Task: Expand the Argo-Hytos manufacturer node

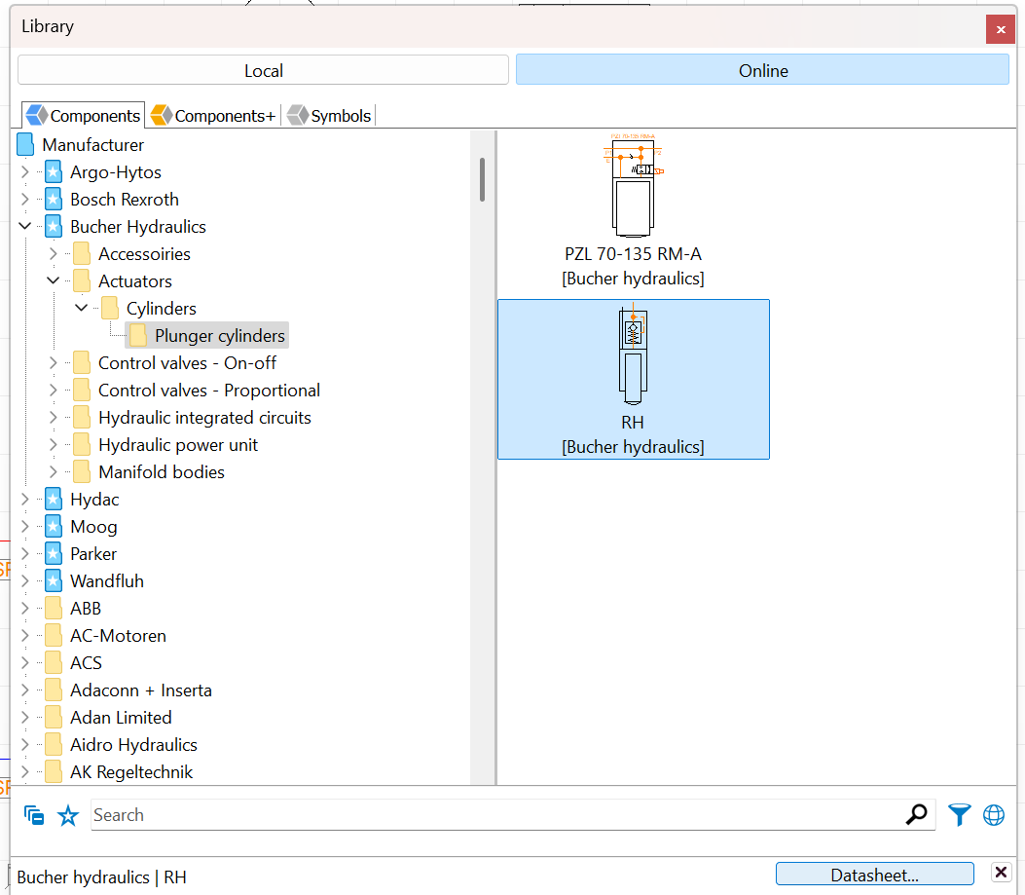Action: click(x=25, y=172)
